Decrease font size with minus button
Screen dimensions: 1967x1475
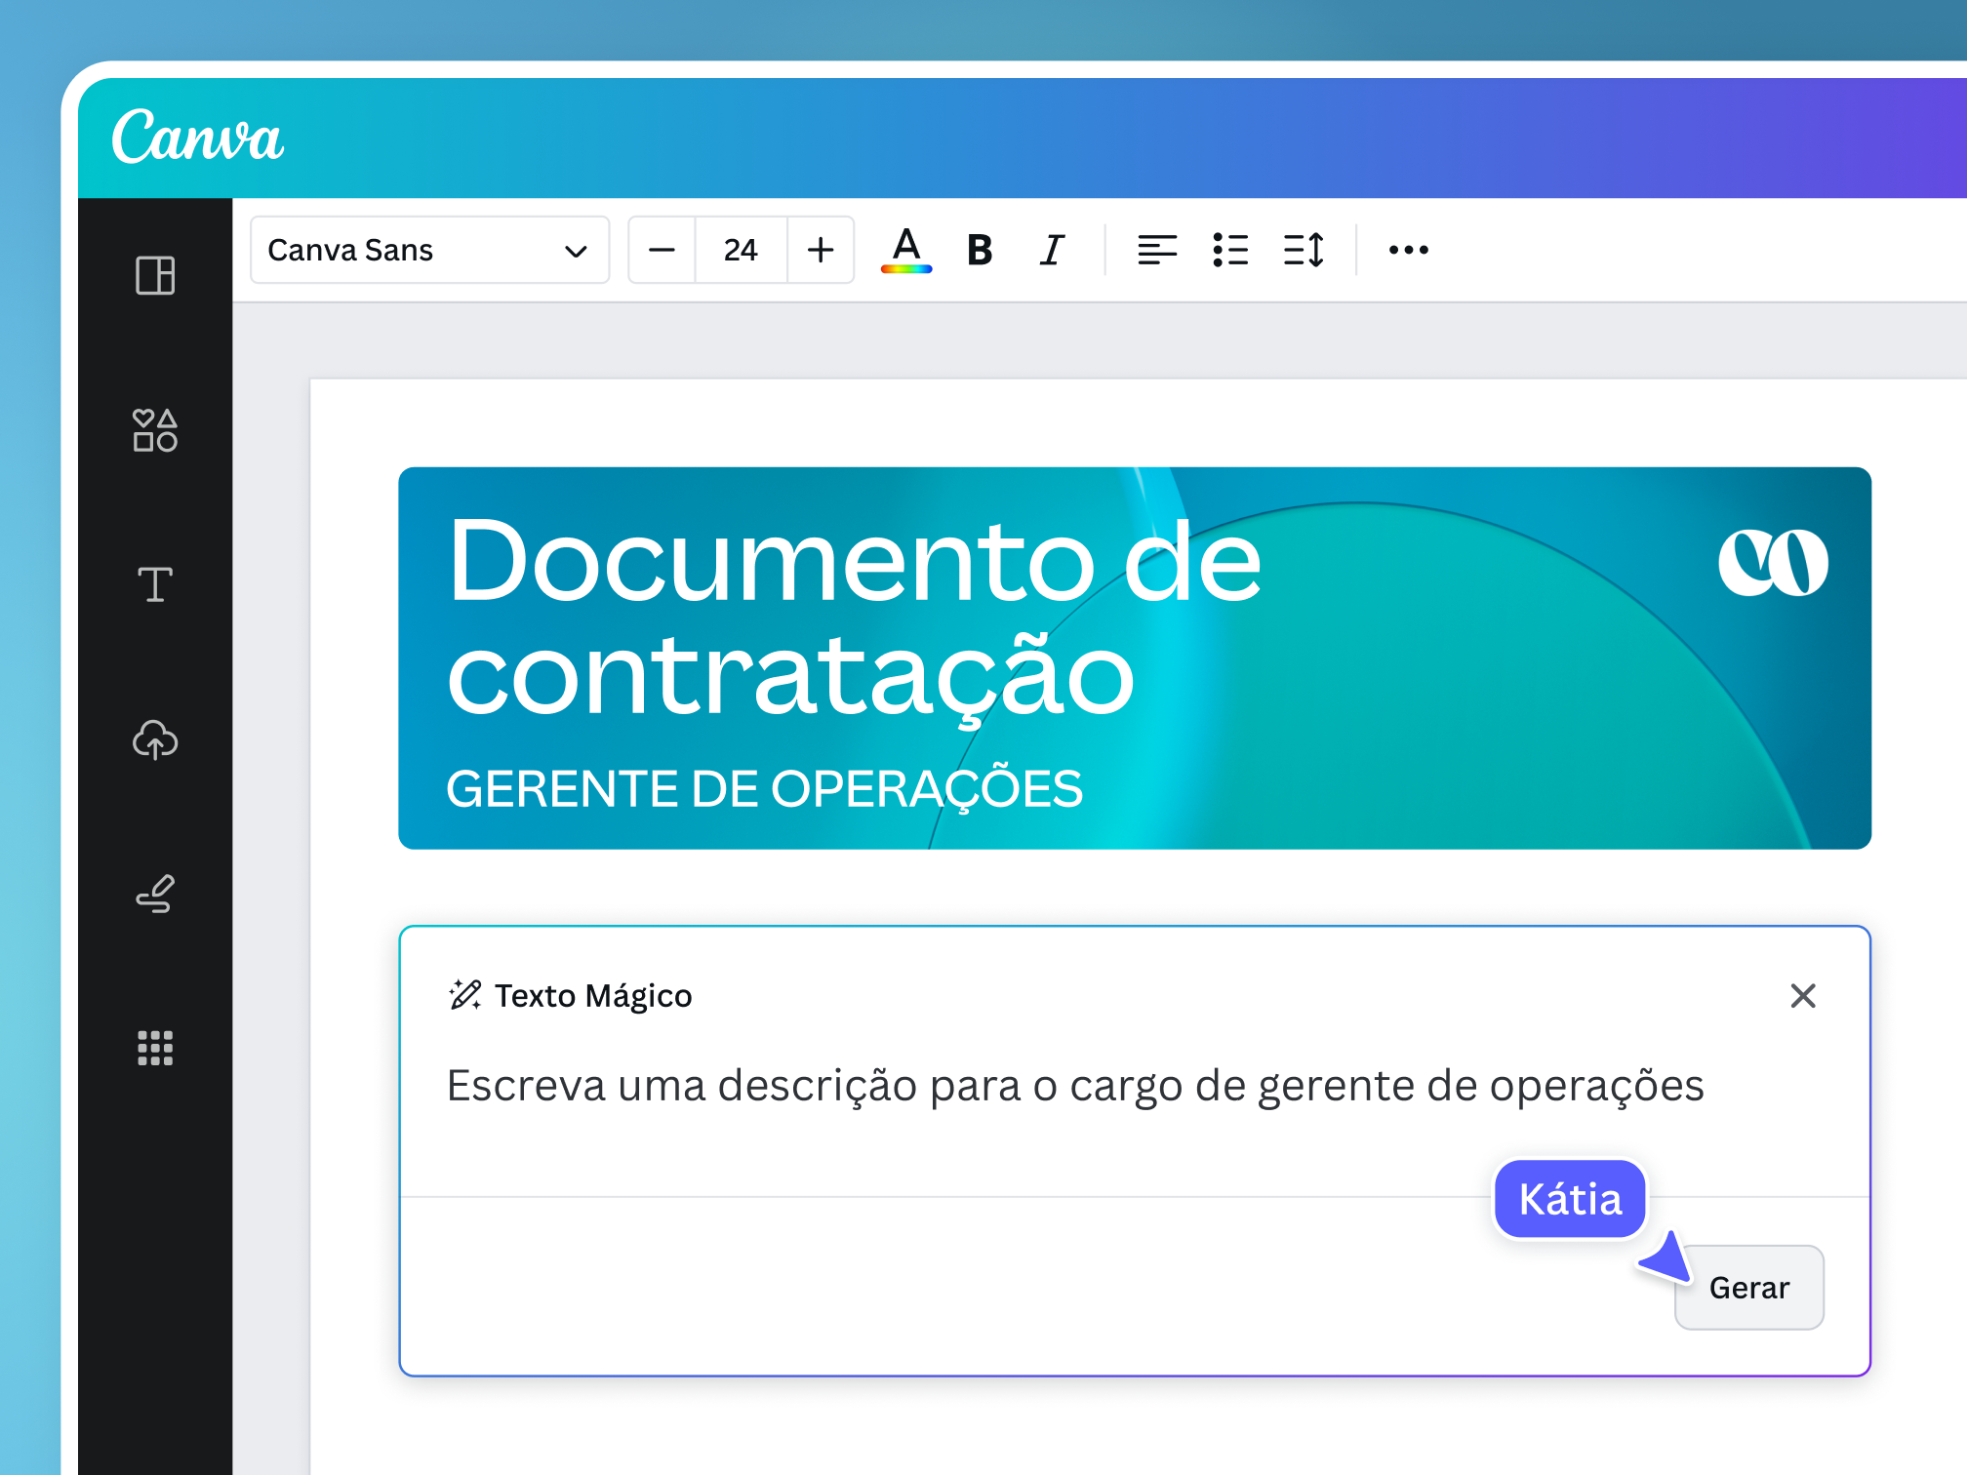point(662,250)
